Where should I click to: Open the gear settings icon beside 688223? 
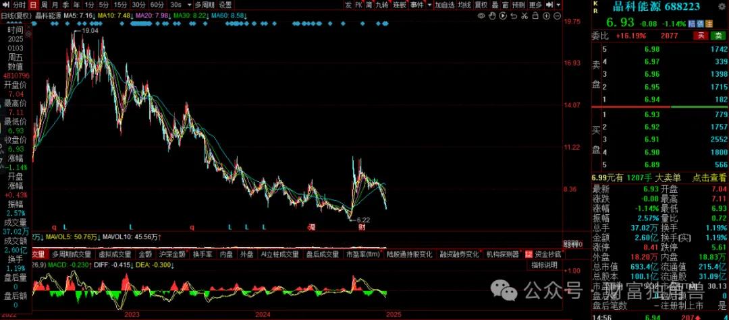pos(721,7)
